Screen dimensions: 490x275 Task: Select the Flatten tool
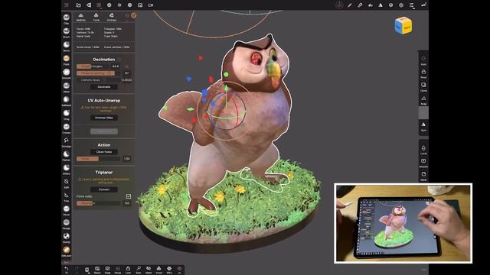pos(67,156)
